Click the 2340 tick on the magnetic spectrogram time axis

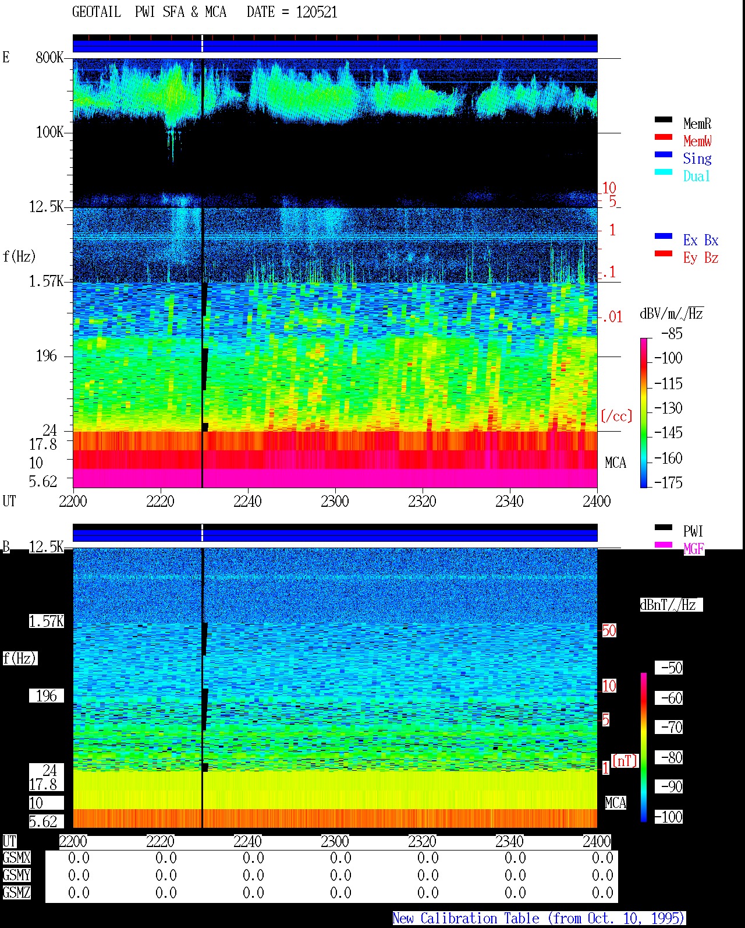click(509, 841)
